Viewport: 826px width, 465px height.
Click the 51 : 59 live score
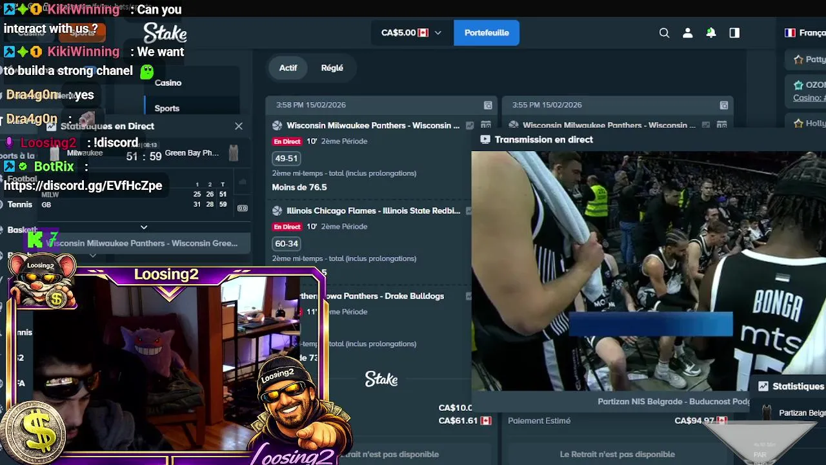[144, 156]
